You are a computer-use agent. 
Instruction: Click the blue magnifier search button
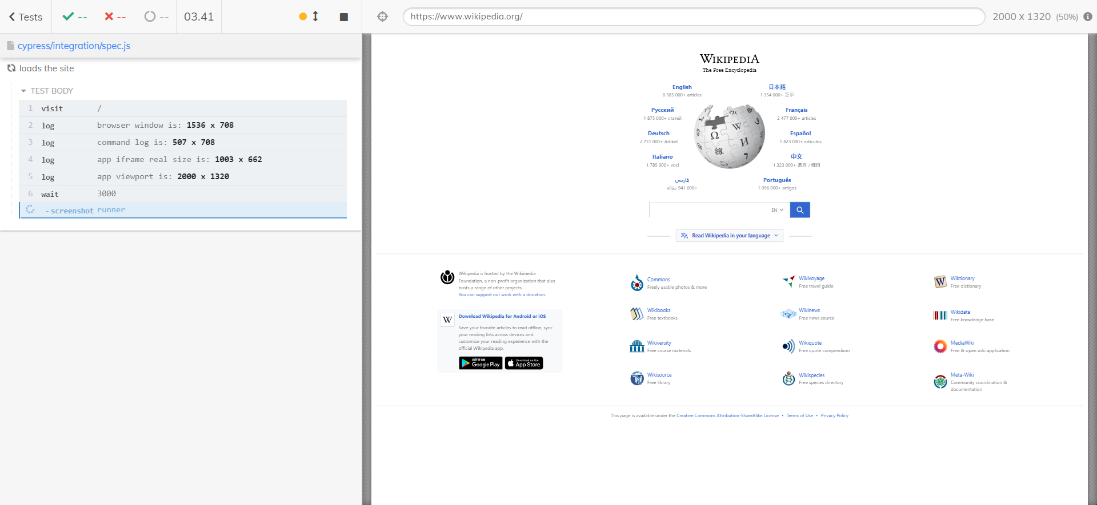(x=800, y=210)
